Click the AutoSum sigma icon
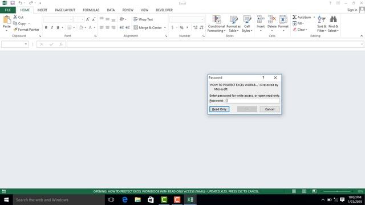The width and height of the screenshot is (365, 205). click(294, 17)
